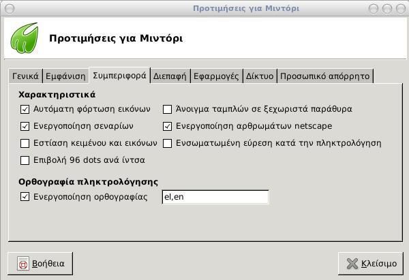Enable Εστίαση κειμένου και εικόνων

[25, 143]
